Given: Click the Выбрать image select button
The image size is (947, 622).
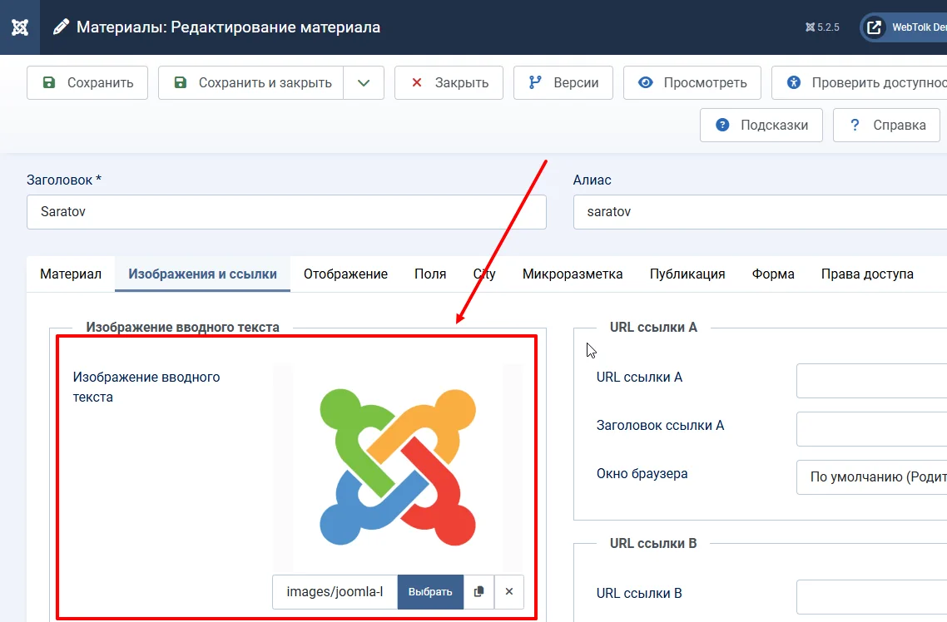Looking at the screenshot, I should coord(430,592).
